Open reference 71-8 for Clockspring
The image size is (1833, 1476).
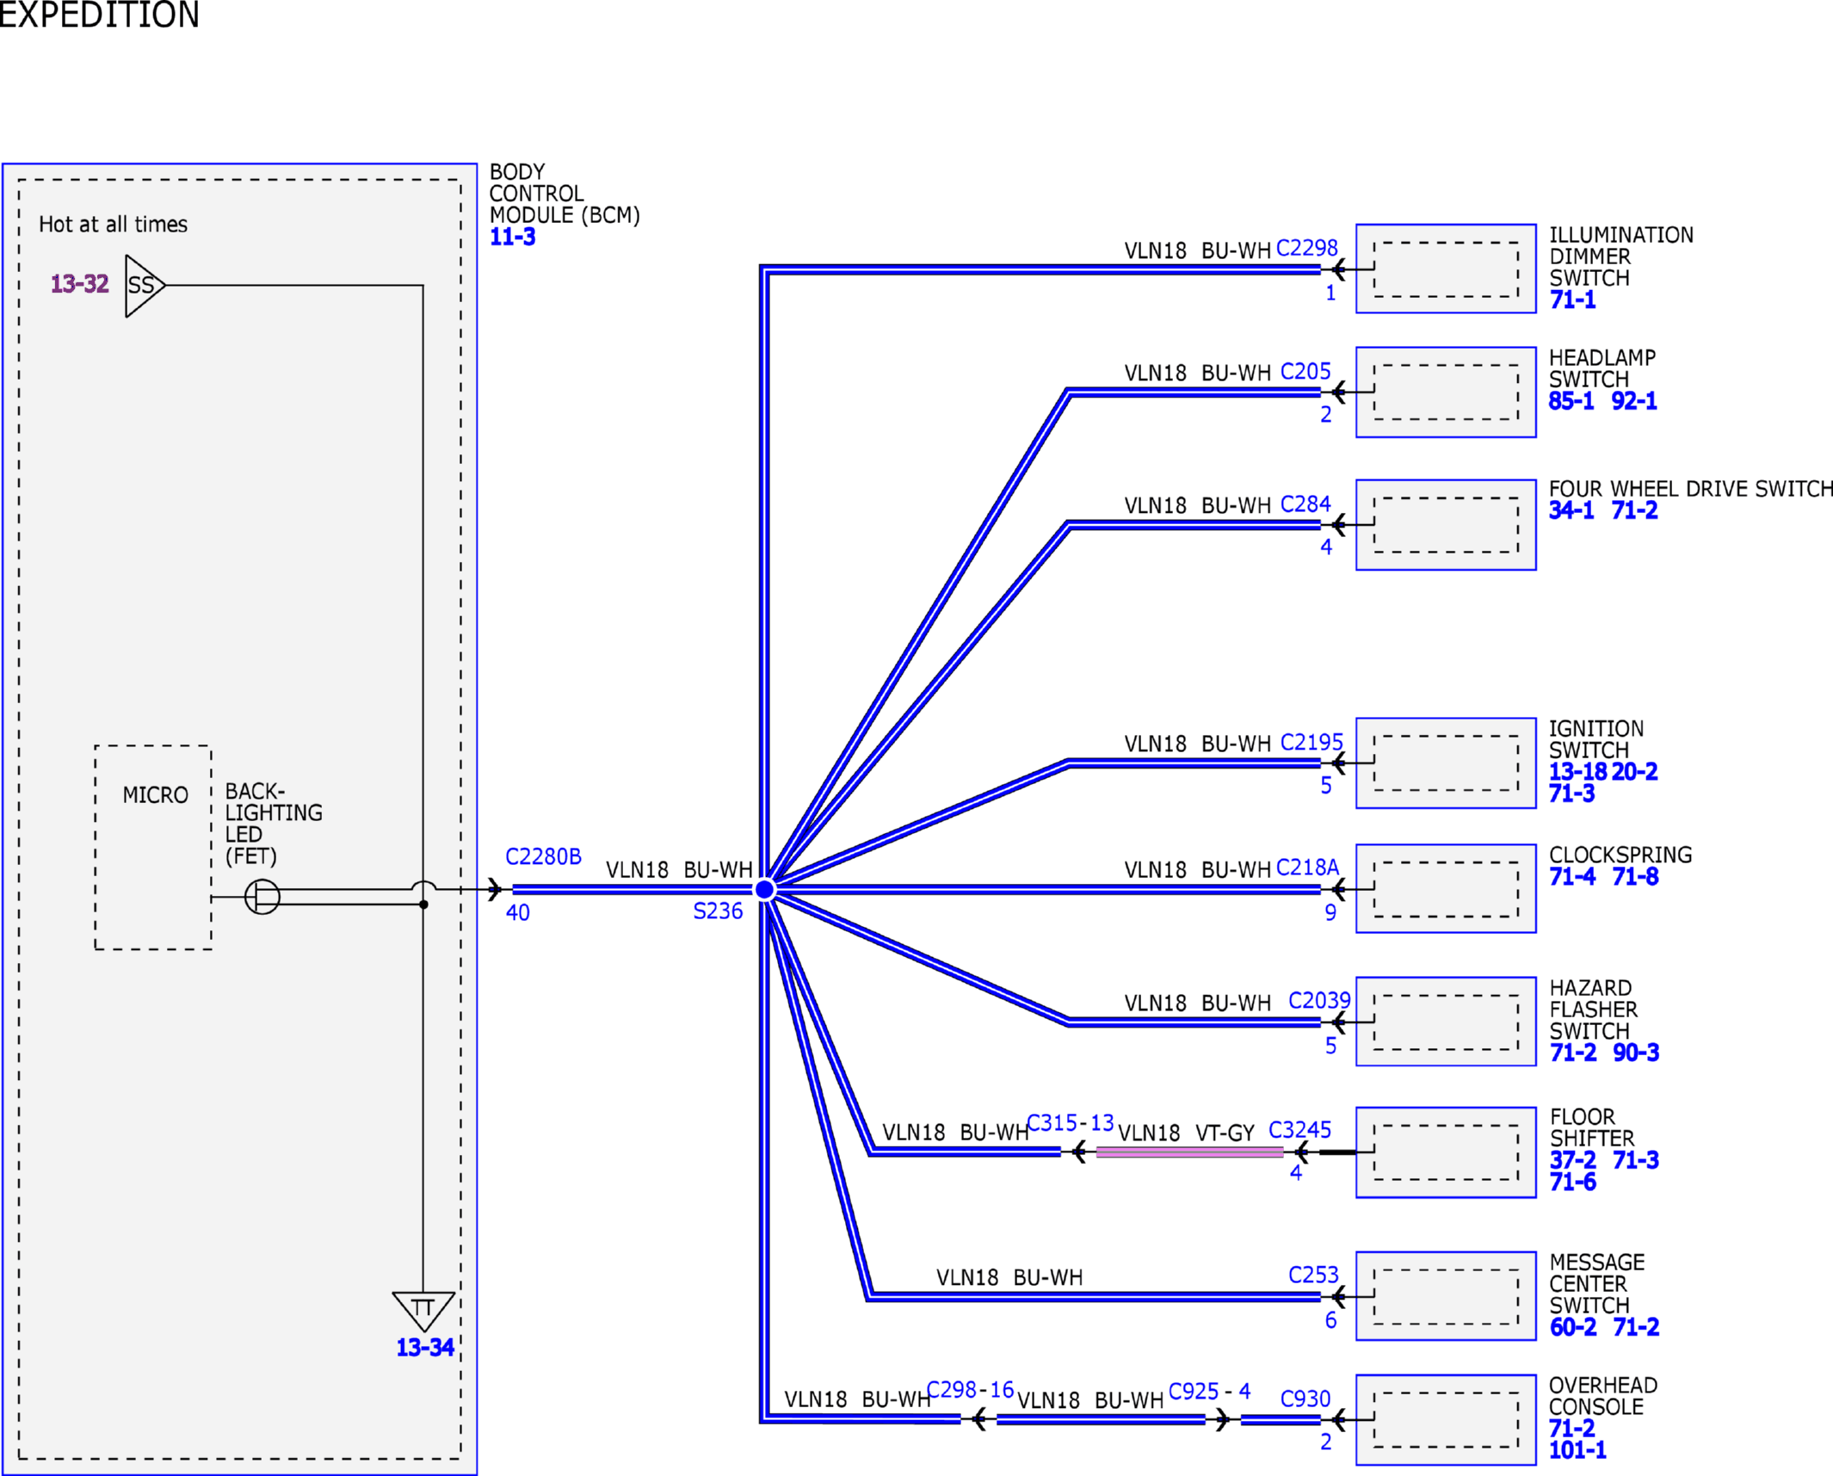(1635, 877)
